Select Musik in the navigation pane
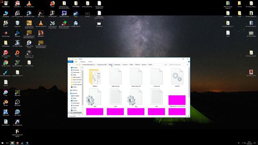Screen dimensions: 258x145 (x=73, y=108)
